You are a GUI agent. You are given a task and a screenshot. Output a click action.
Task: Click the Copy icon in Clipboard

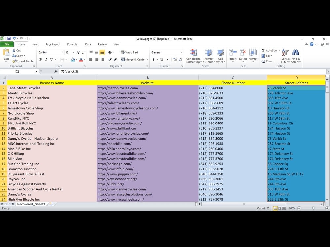point(14,56)
